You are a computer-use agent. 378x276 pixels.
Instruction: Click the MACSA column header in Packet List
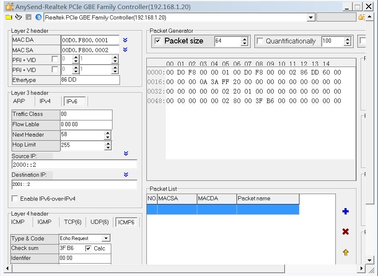point(177,199)
